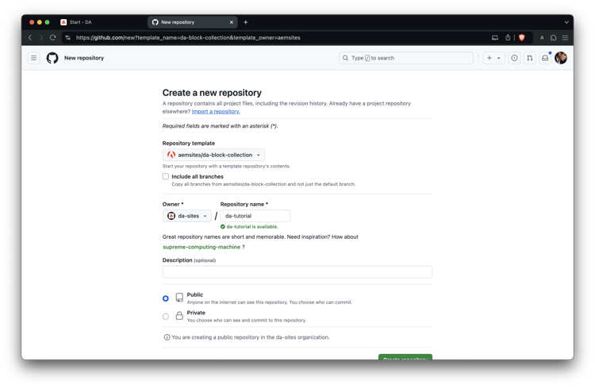Expand the tab list chevron

click(x=566, y=22)
